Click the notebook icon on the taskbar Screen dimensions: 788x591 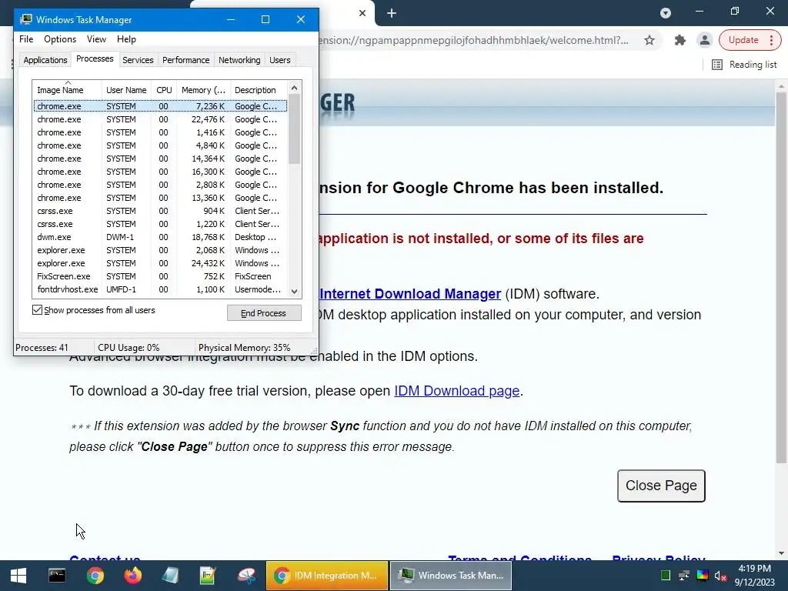[x=170, y=576]
